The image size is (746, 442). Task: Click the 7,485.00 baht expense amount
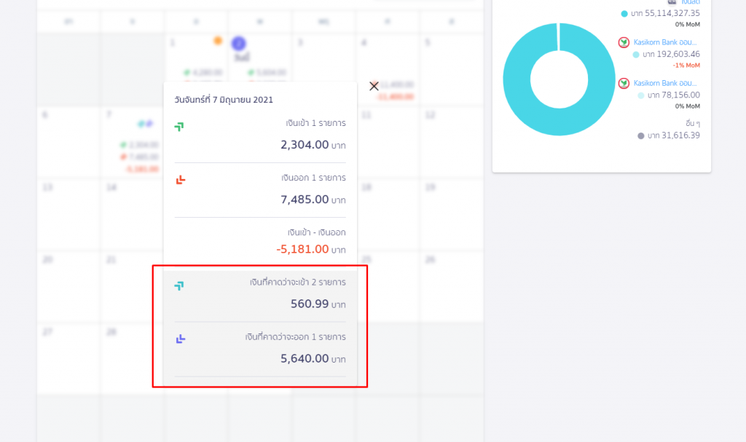click(305, 200)
